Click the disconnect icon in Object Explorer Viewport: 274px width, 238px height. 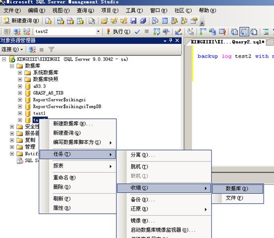(x=32, y=50)
